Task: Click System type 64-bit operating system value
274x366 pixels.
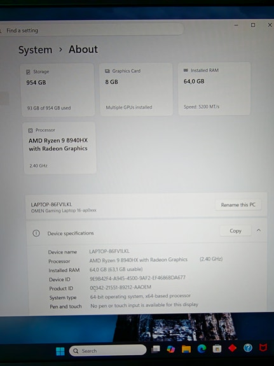Action: (140, 296)
